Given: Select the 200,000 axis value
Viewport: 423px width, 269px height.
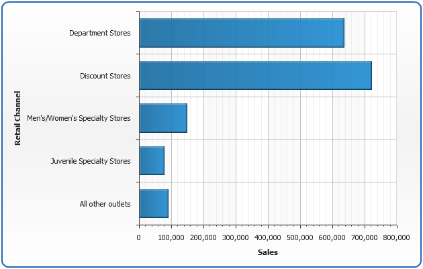Looking at the screenshot, I should (203, 237).
